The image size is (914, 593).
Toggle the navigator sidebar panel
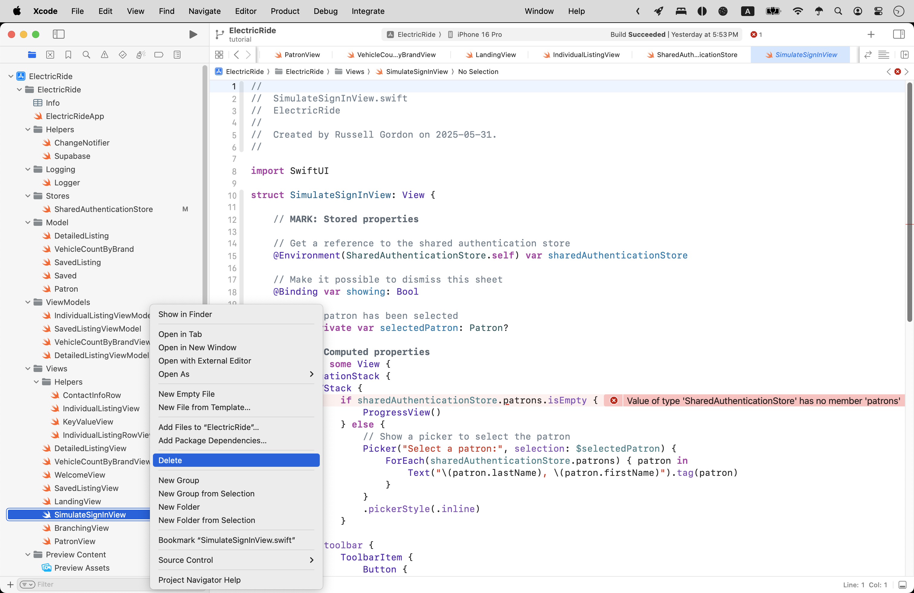coord(58,34)
